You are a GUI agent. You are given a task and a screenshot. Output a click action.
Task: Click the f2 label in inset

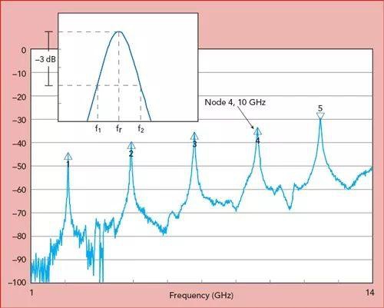[141, 129]
